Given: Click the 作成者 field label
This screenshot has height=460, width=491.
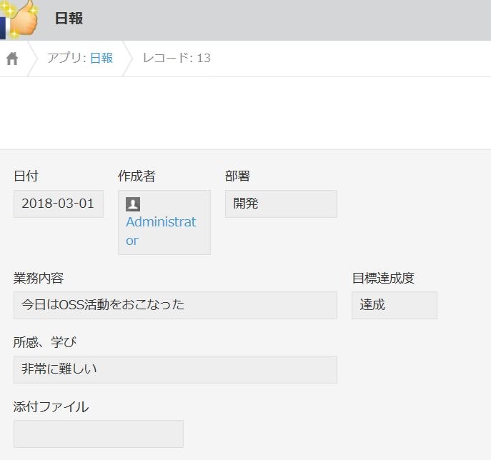Looking at the screenshot, I should (137, 176).
